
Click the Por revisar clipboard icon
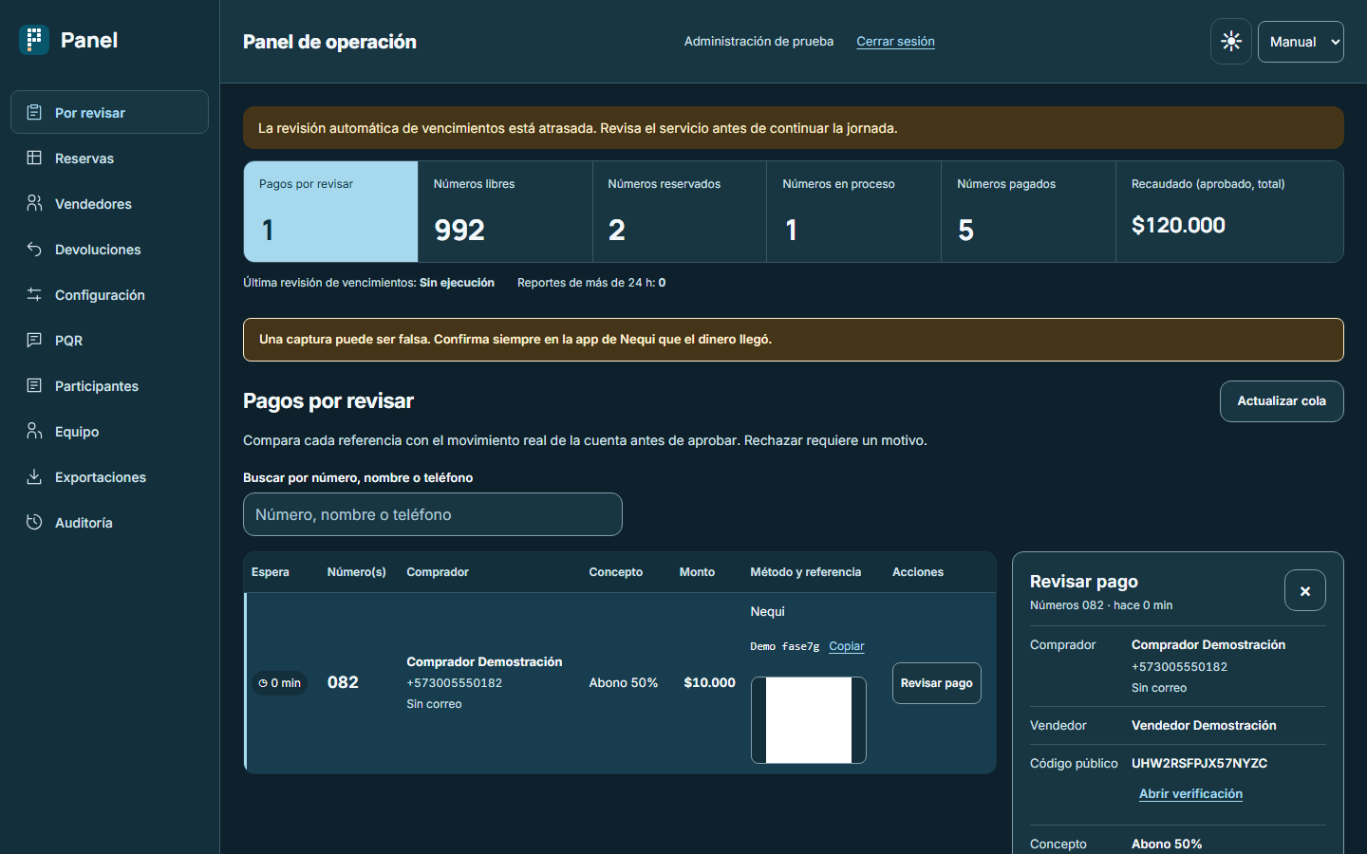[x=34, y=112]
